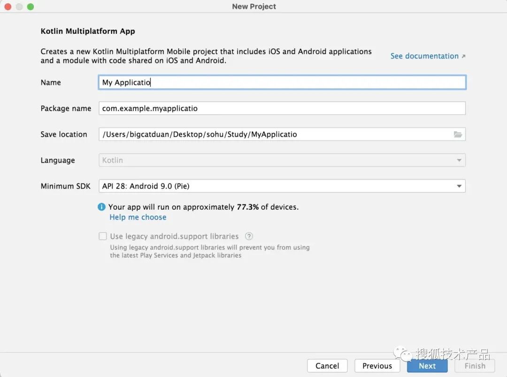Focus the Package name input field
Screen dimensions: 507x377
282,108
